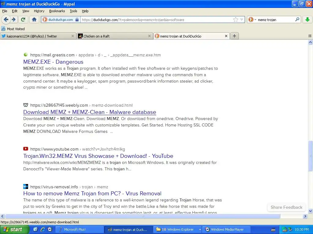Click the greatis green favicon
313x234 pixels.
pyautogui.click(x=26, y=55)
